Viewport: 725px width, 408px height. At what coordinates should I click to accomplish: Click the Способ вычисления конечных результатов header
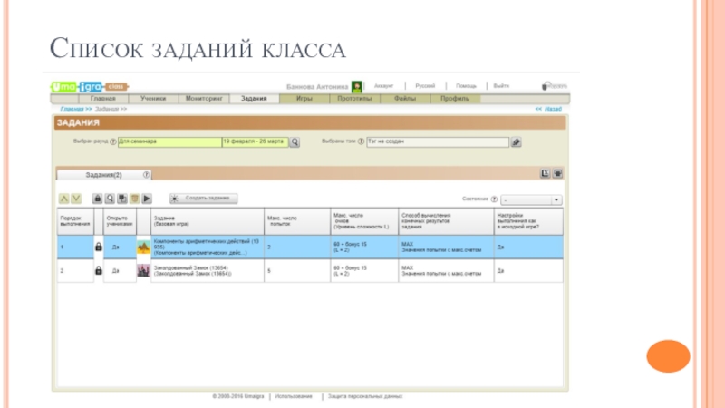click(x=446, y=221)
